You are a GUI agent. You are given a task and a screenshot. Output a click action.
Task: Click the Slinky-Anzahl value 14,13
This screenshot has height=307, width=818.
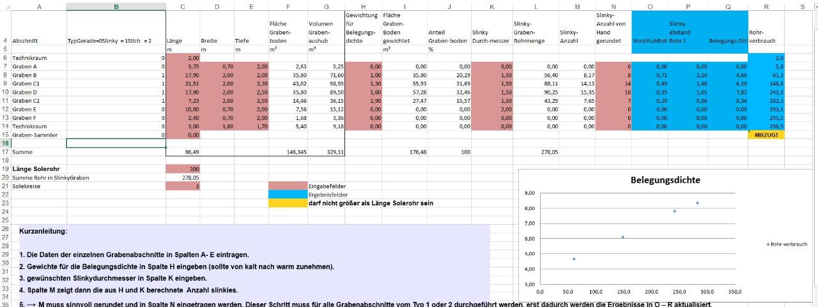577,84
